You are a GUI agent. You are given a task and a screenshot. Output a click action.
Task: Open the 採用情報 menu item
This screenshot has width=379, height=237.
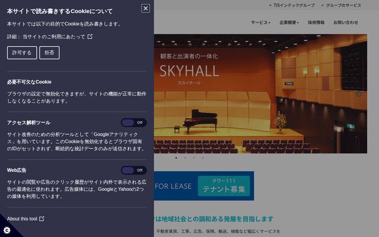click(x=316, y=23)
